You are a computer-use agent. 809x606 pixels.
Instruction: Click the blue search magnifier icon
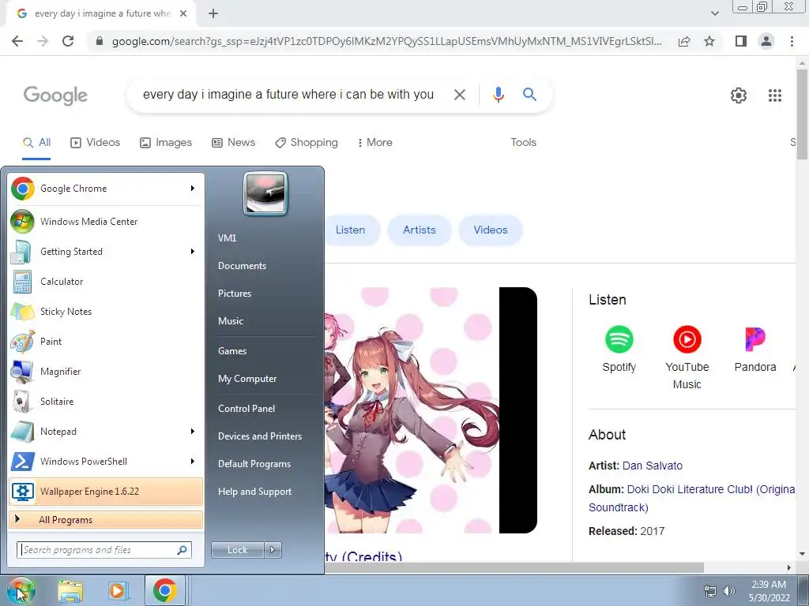coord(529,95)
